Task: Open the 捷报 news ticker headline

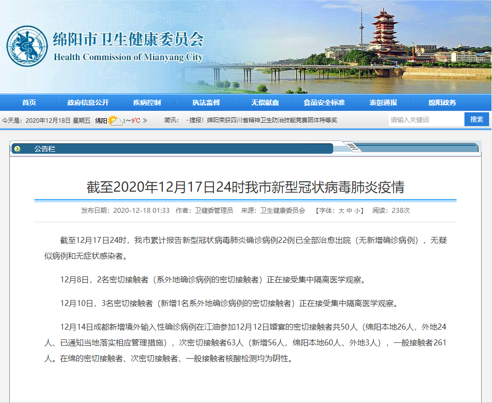Action: (x=263, y=120)
